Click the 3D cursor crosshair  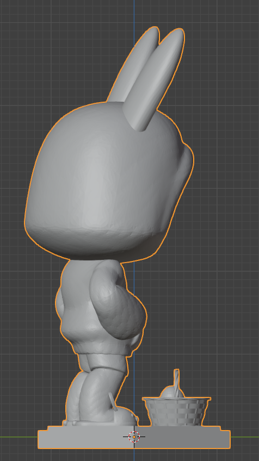click(x=134, y=437)
